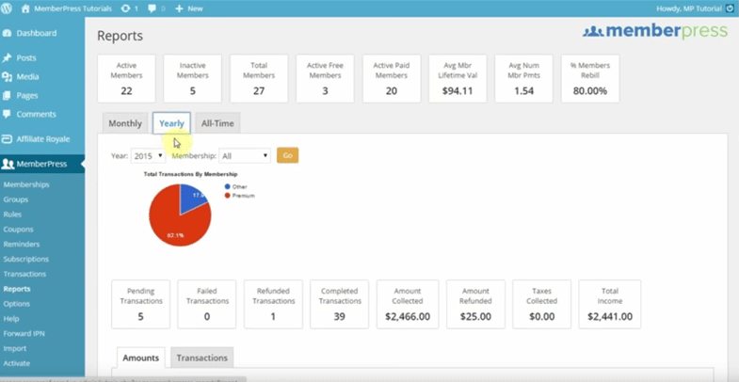The image size is (739, 382).
Task: Click the Media icon in the sidebar
Action: coord(7,77)
